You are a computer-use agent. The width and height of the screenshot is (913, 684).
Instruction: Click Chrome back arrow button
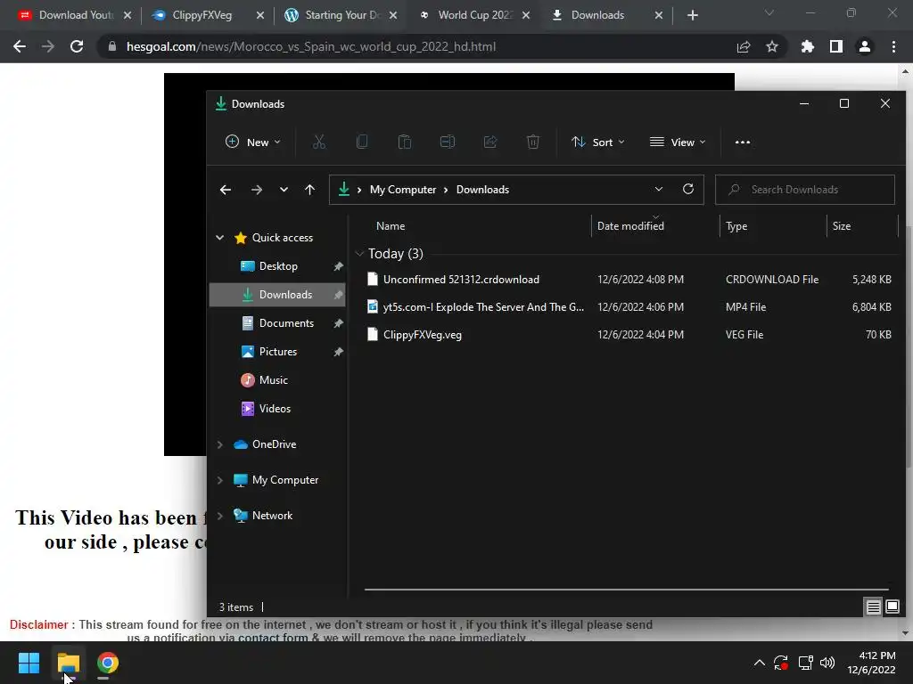click(20, 46)
